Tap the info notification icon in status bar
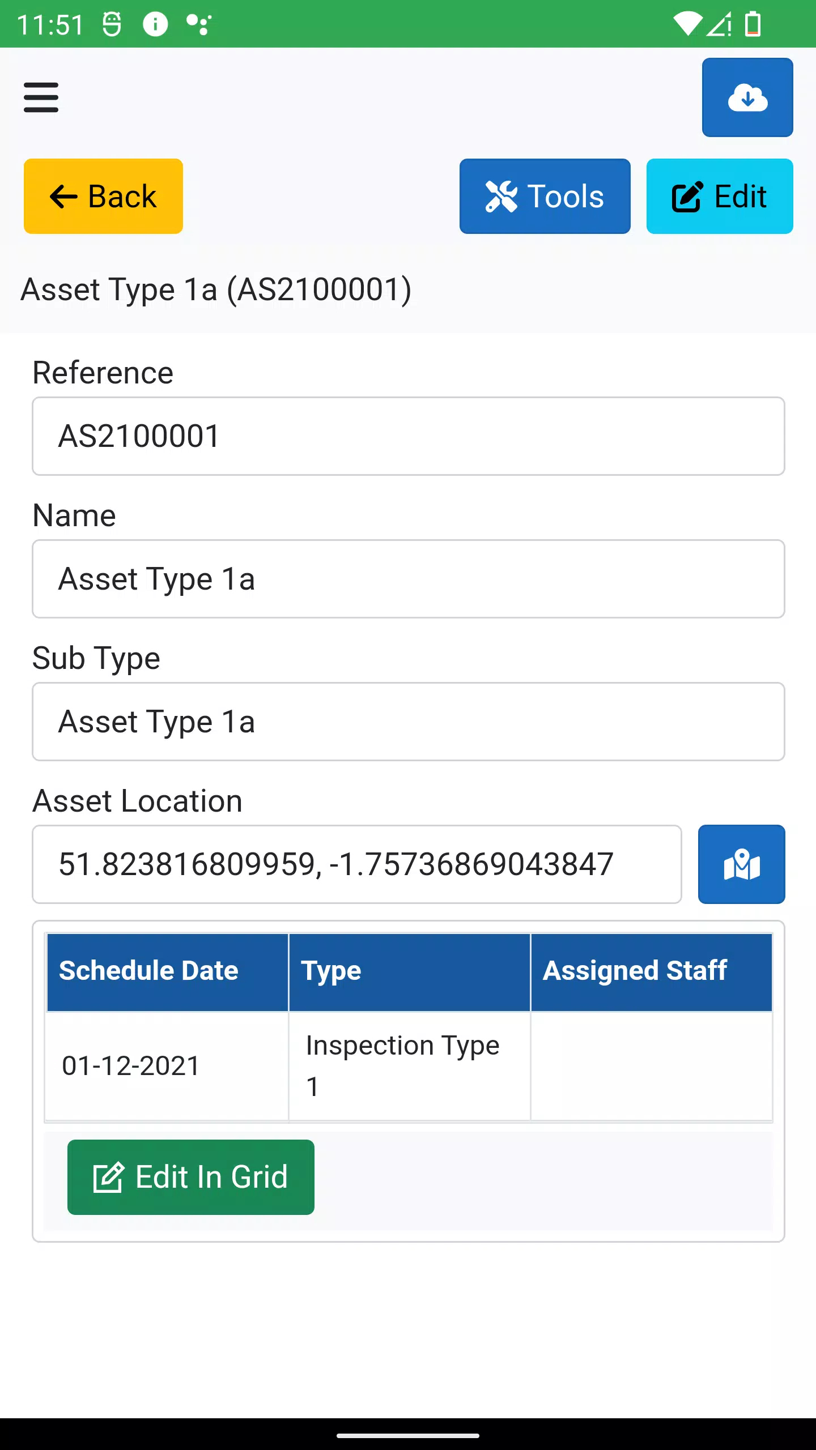 click(x=155, y=24)
